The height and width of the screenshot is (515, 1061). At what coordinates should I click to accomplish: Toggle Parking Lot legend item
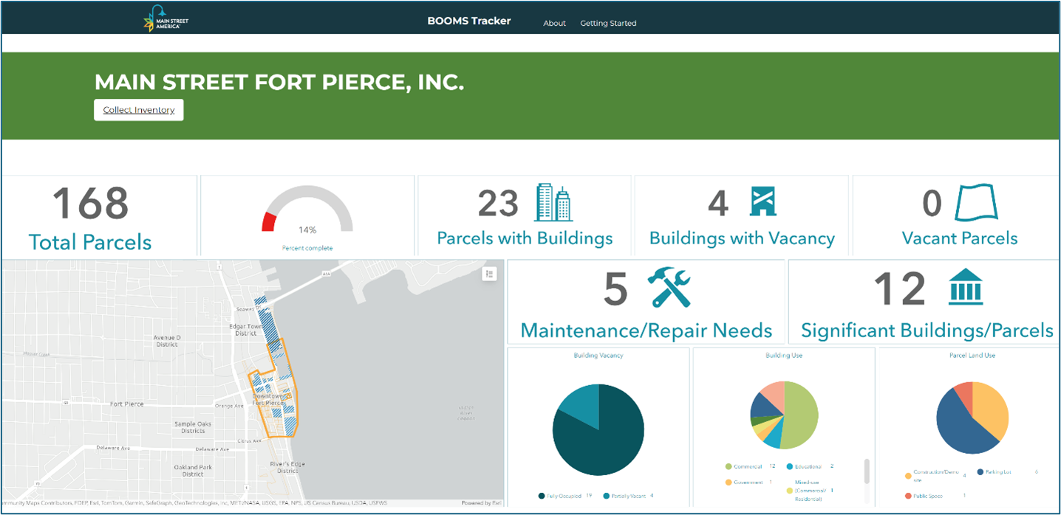tap(1002, 472)
